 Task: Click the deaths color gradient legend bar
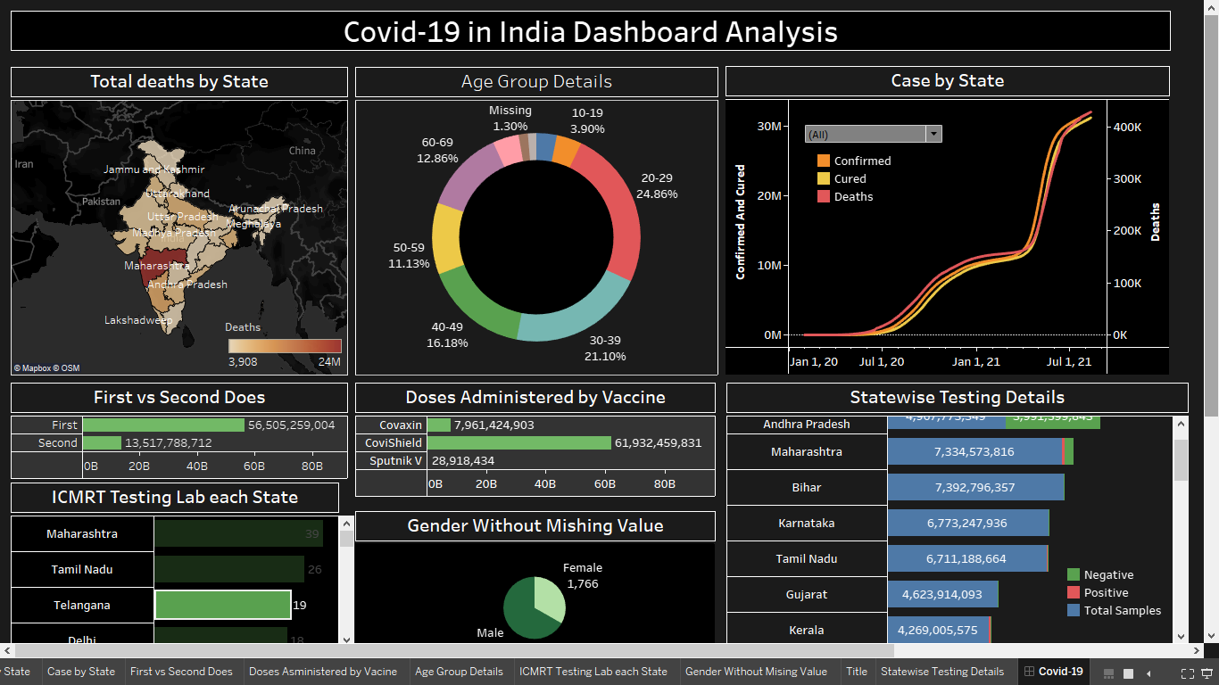285,346
